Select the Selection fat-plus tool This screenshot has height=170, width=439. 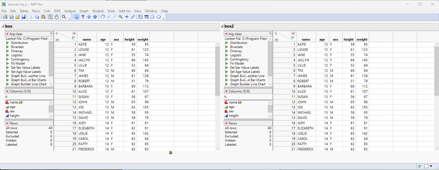pyautogui.click(x=89, y=17)
